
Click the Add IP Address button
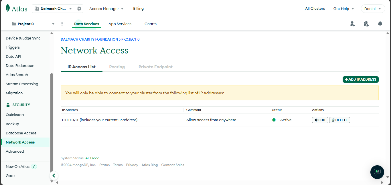tap(360, 79)
